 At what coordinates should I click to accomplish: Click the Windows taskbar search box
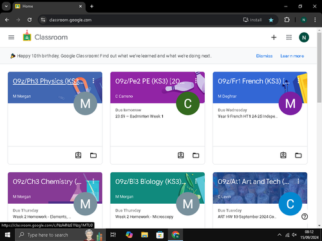(60, 235)
